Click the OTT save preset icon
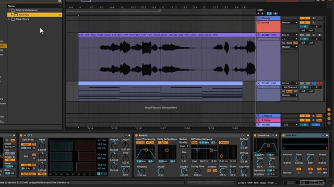334x187 pixels. (129, 135)
